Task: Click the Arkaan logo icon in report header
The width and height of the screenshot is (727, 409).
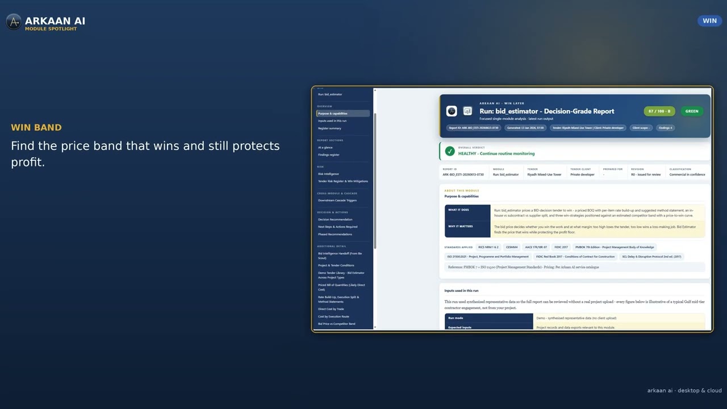Action: pyautogui.click(x=452, y=111)
